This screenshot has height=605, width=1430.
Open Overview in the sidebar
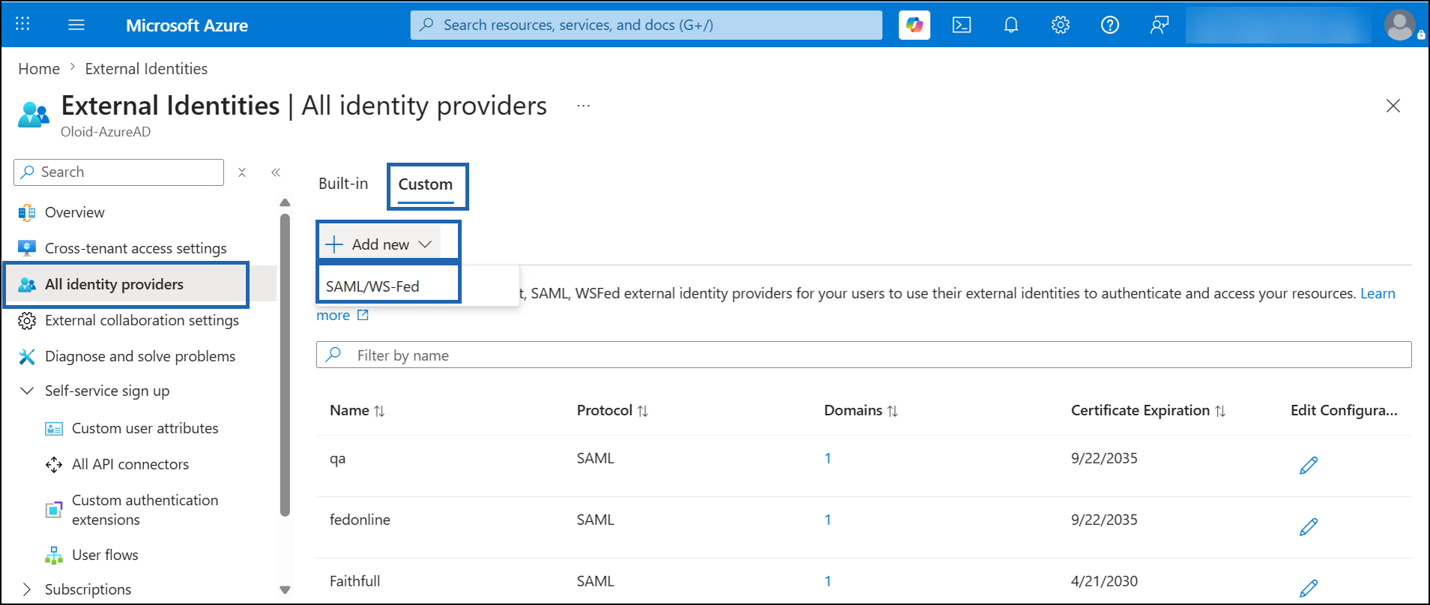pos(75,212)
